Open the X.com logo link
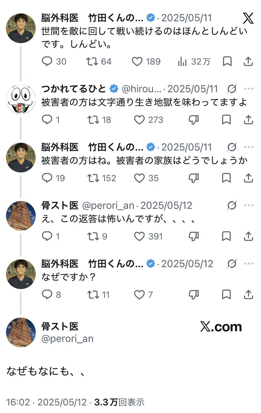The width and height of the screenshot is (261, 413). [x=221, y=327]
